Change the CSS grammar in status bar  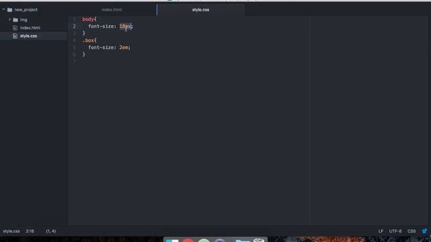(x=411, y=231)
